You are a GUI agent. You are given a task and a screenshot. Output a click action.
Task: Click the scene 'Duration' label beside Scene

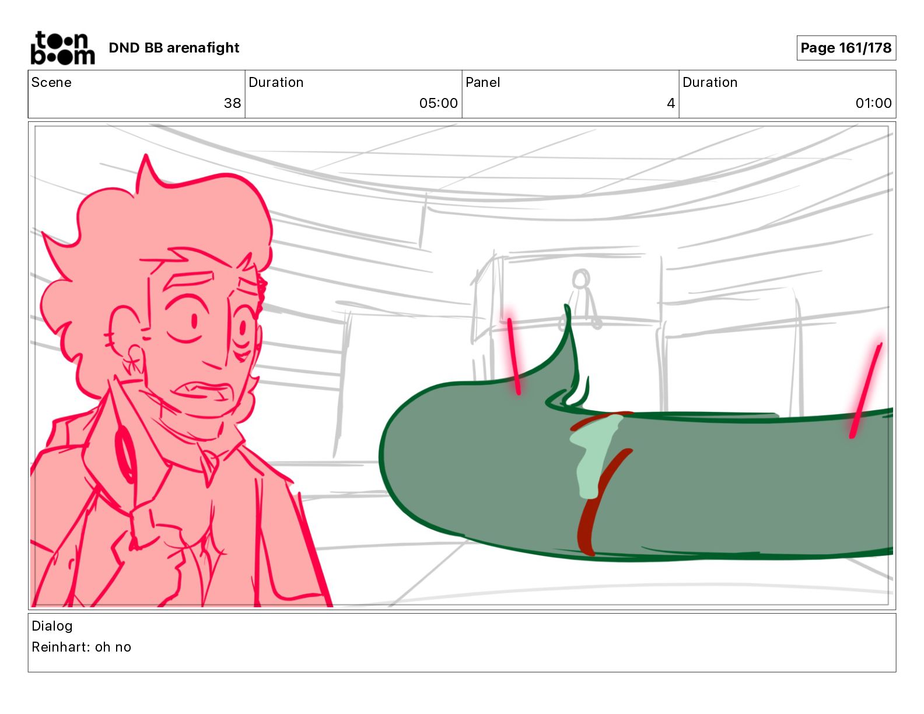[276, 82]
